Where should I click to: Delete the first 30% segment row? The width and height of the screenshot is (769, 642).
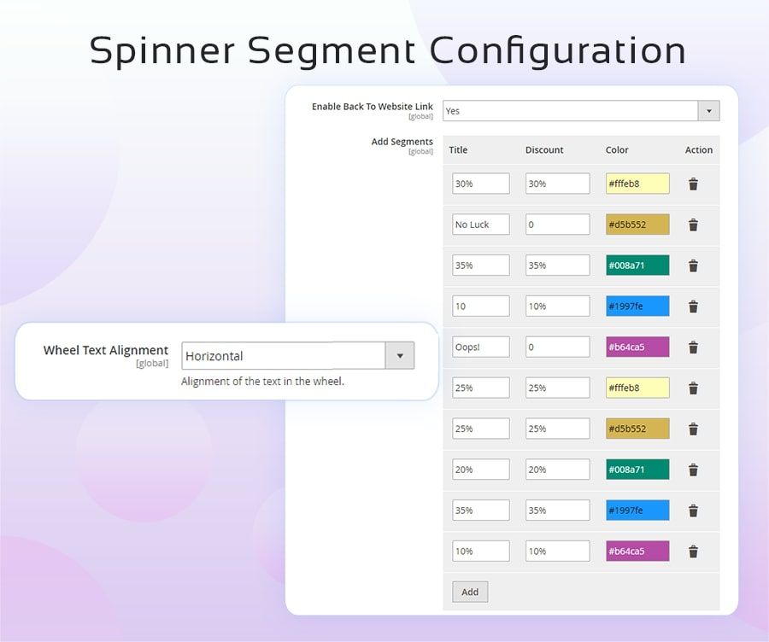pyautogui.click(x=693, y=184)
